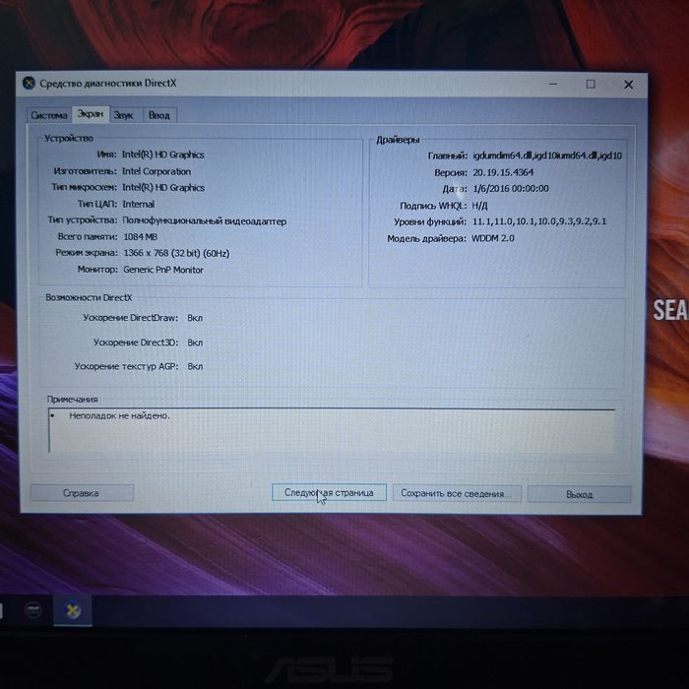This screenshot has width=689, height=689.
Task: Switch to the Система tab
Action: click(49, 115)
